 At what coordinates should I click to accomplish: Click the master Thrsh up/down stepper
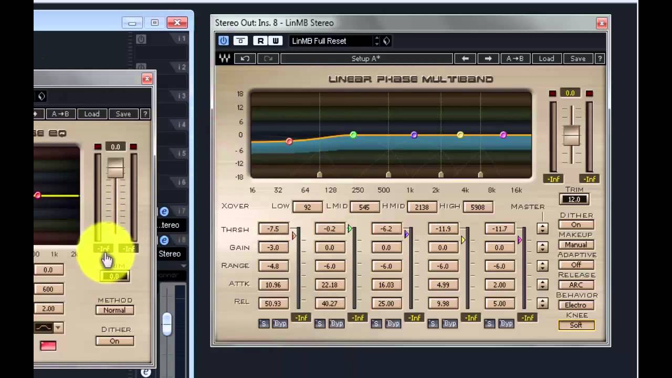(x=542, y=229)
